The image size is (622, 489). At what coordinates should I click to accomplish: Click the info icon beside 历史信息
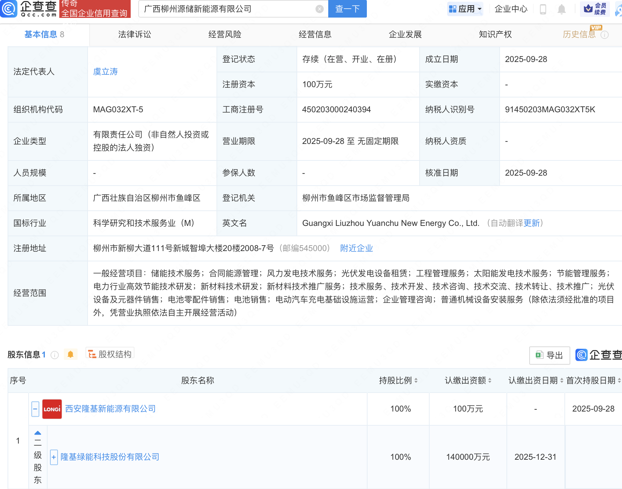[604, 35]
